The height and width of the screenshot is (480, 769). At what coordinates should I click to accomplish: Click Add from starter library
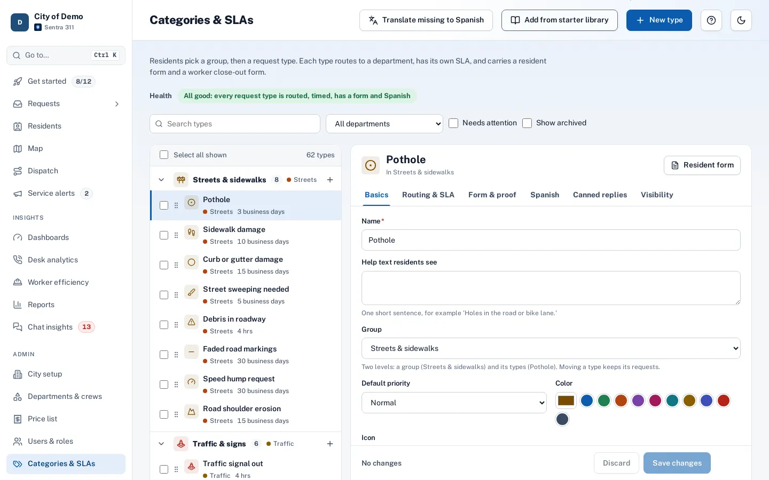(x=560, y=20)
